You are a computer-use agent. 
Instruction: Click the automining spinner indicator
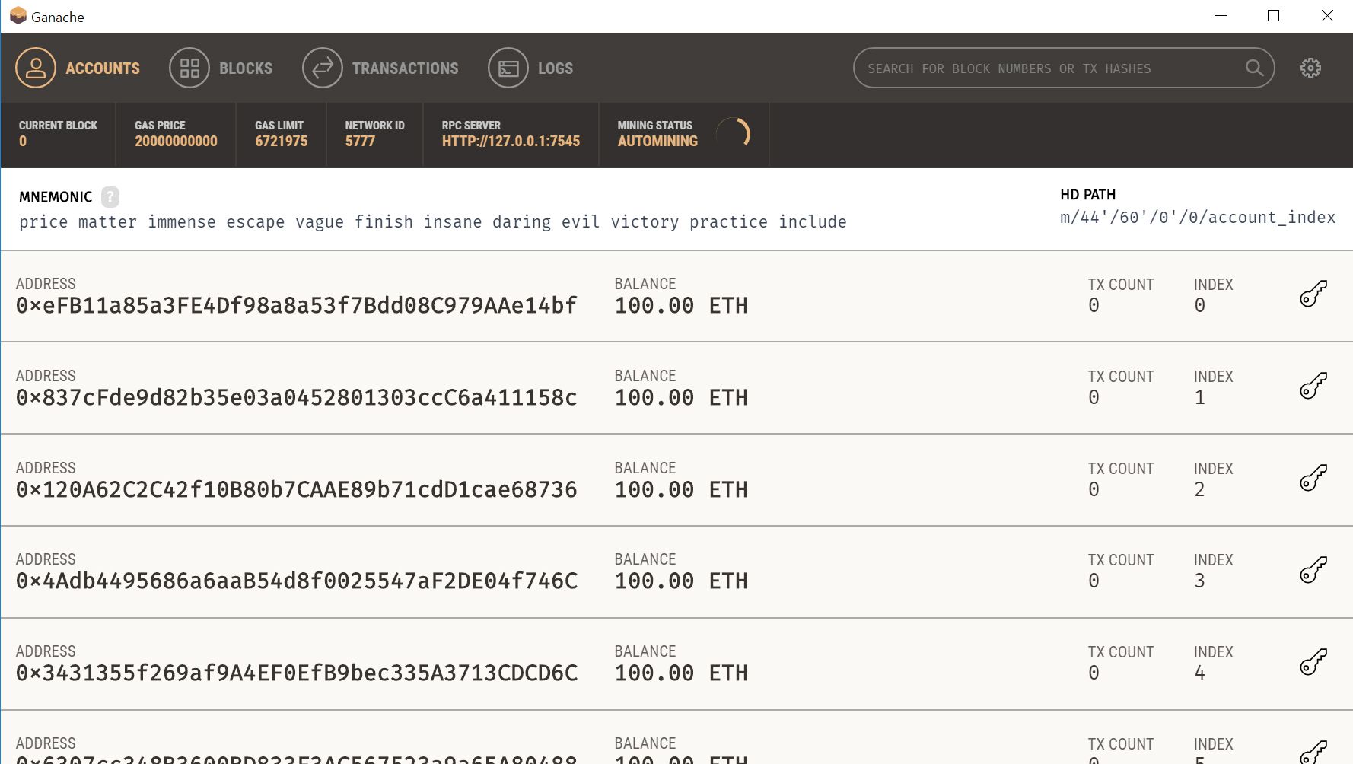pyautogui.click(x=734, y=134)
